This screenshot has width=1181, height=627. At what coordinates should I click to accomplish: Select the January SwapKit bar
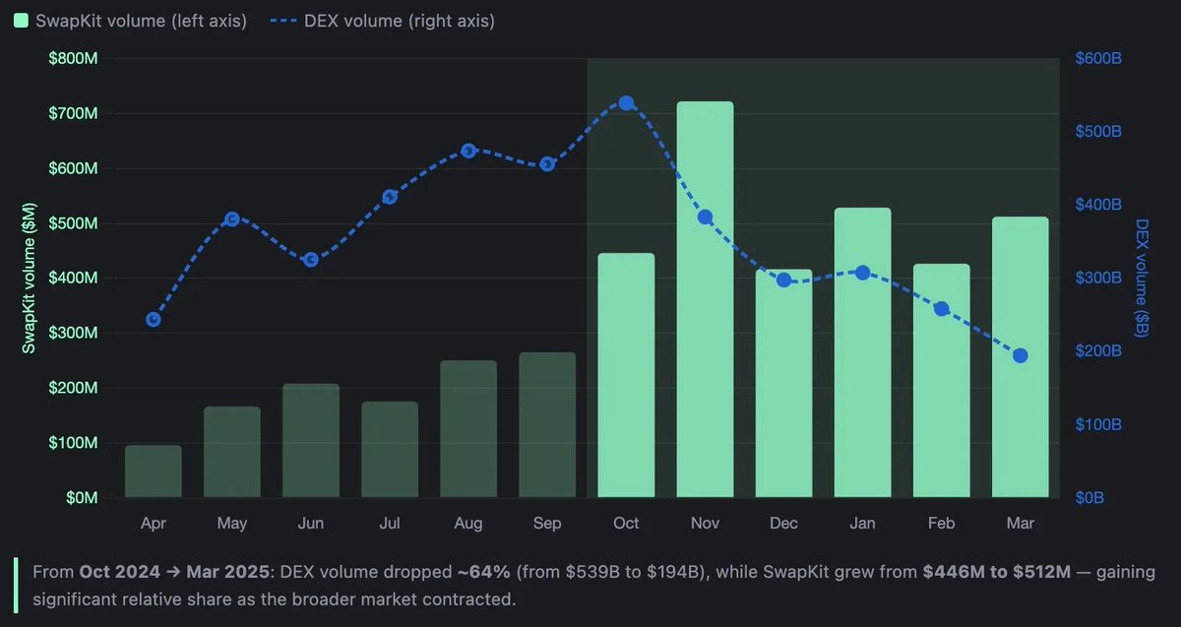tap(862, 352)
